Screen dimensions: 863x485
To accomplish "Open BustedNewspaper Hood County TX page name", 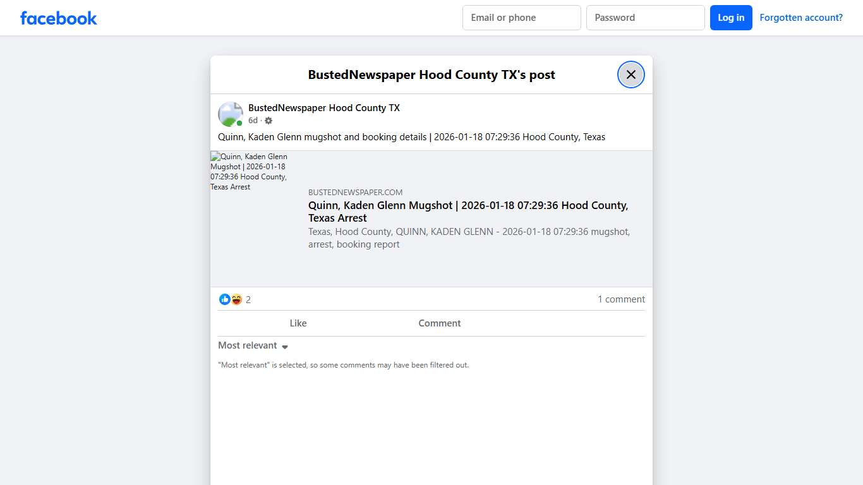I will pos(323,108).
